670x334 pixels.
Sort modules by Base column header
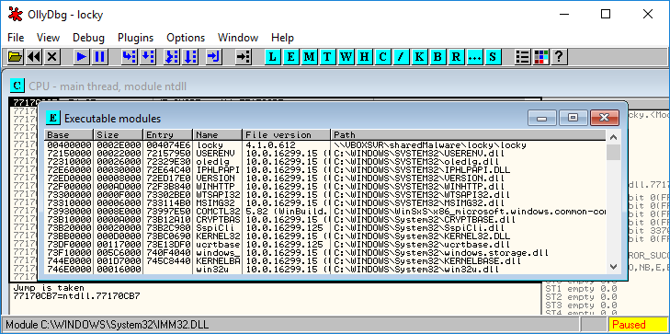click(x=69, y=134)
